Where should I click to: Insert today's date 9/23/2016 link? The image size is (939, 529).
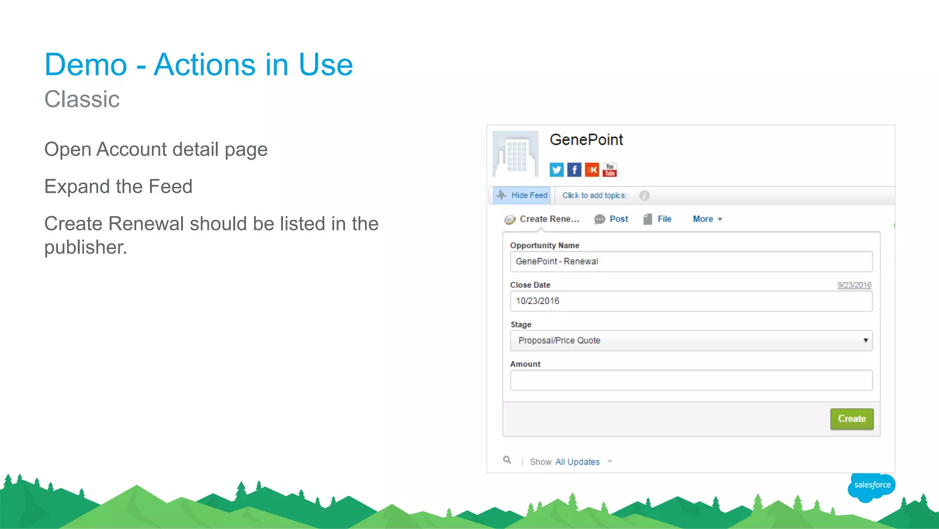[x=854, y=285]
